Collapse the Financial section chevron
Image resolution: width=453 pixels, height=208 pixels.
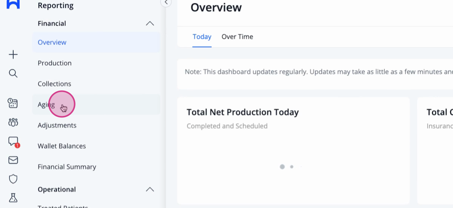(x=150, y=23)
